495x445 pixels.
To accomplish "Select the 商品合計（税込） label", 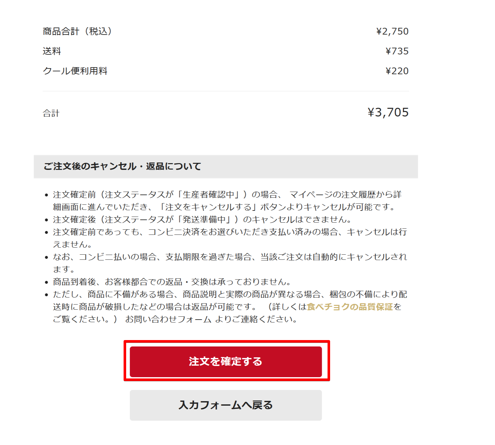I will coord(77,31).
